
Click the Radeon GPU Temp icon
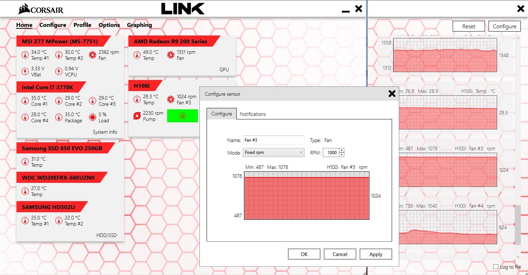137,55
